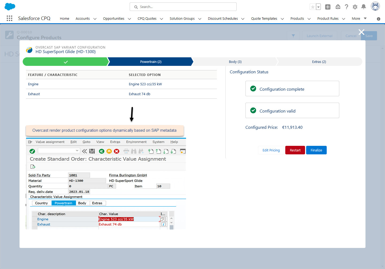Click in the global Search field

pyautogui.click(x=183, y=7)
